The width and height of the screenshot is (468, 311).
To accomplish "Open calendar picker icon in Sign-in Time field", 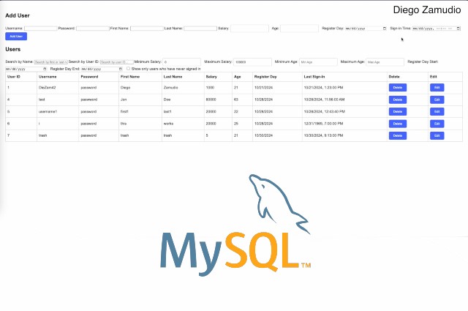I will (458, 29).
